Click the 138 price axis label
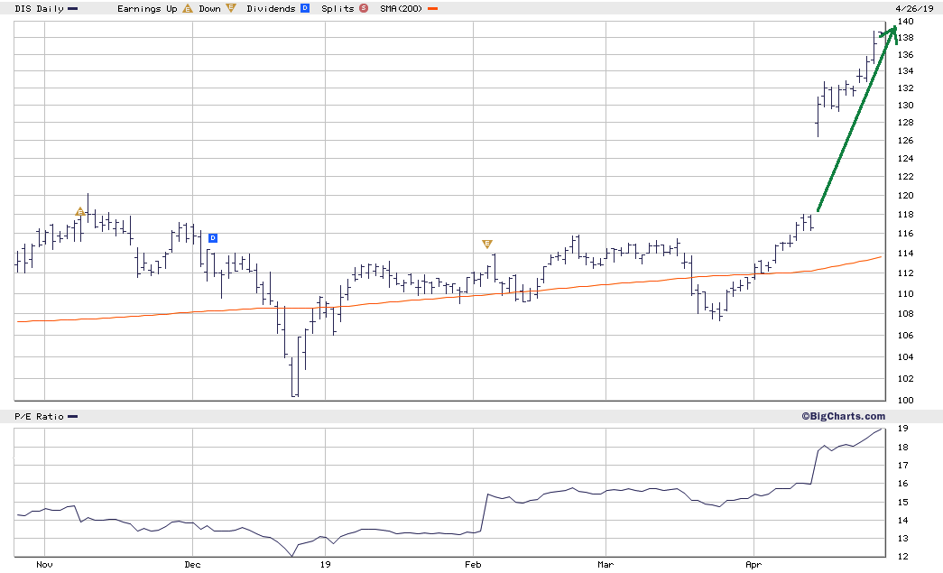 pos(906,37)
